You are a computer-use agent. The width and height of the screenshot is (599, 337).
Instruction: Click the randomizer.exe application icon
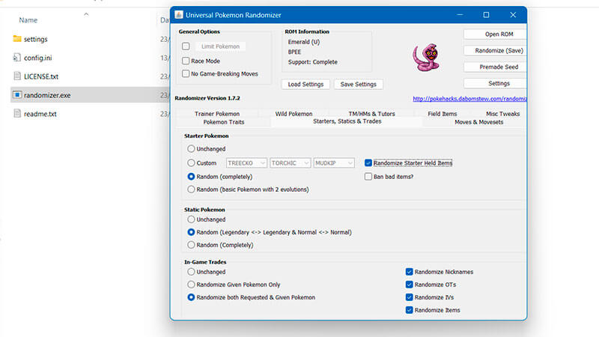coord(16,95)
